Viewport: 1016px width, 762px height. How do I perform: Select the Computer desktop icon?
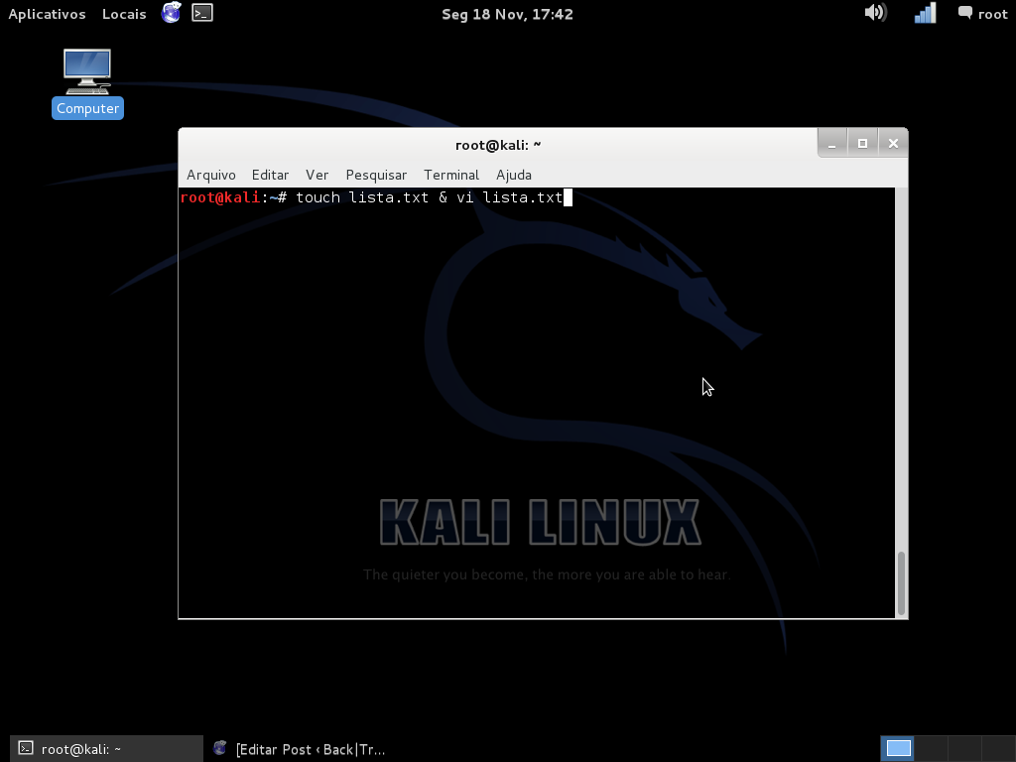click(87, 83)
